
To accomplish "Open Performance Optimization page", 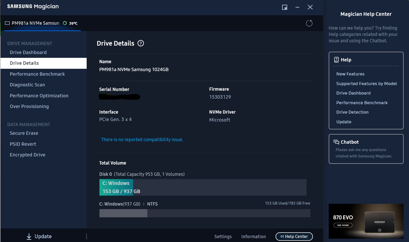I will (x=39, y=96).
